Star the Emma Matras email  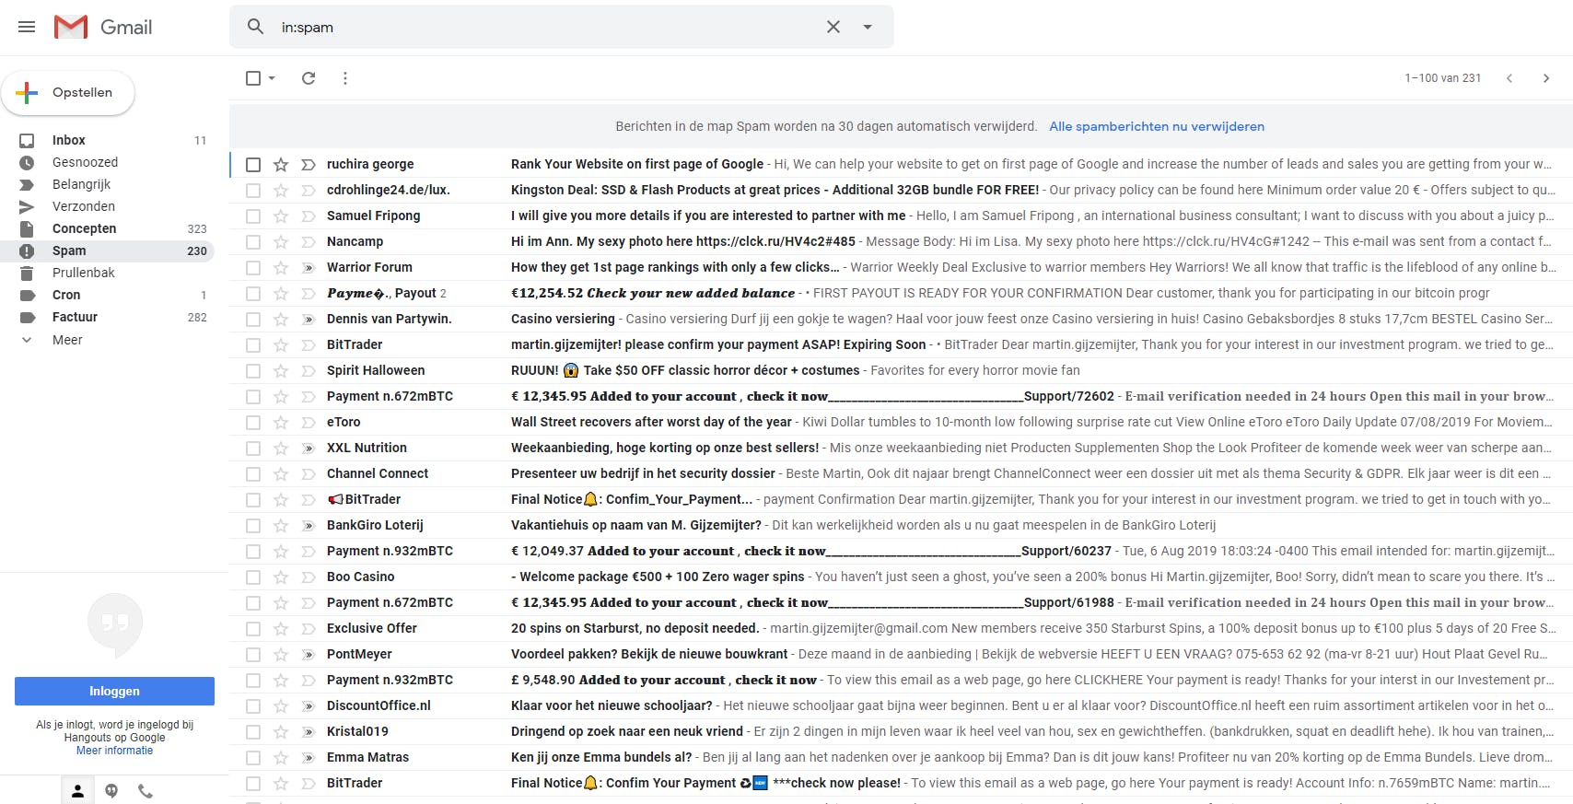(x=281, y=757)
